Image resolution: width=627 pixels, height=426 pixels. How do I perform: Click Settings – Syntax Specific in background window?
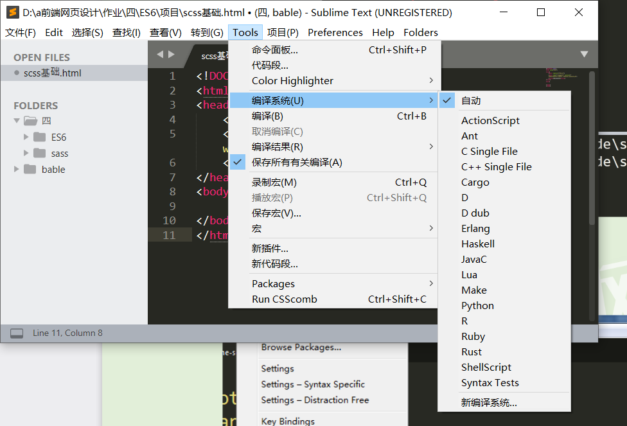313,384
